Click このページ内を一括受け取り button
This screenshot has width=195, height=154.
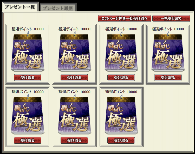(125, 18)
